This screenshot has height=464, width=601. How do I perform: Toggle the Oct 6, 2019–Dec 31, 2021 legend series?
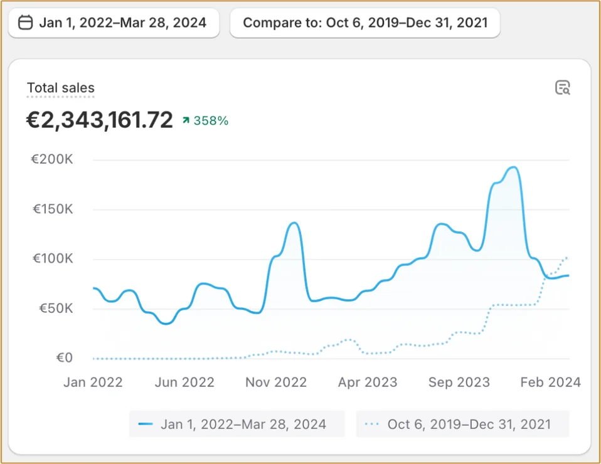click(x=462, y=424)
